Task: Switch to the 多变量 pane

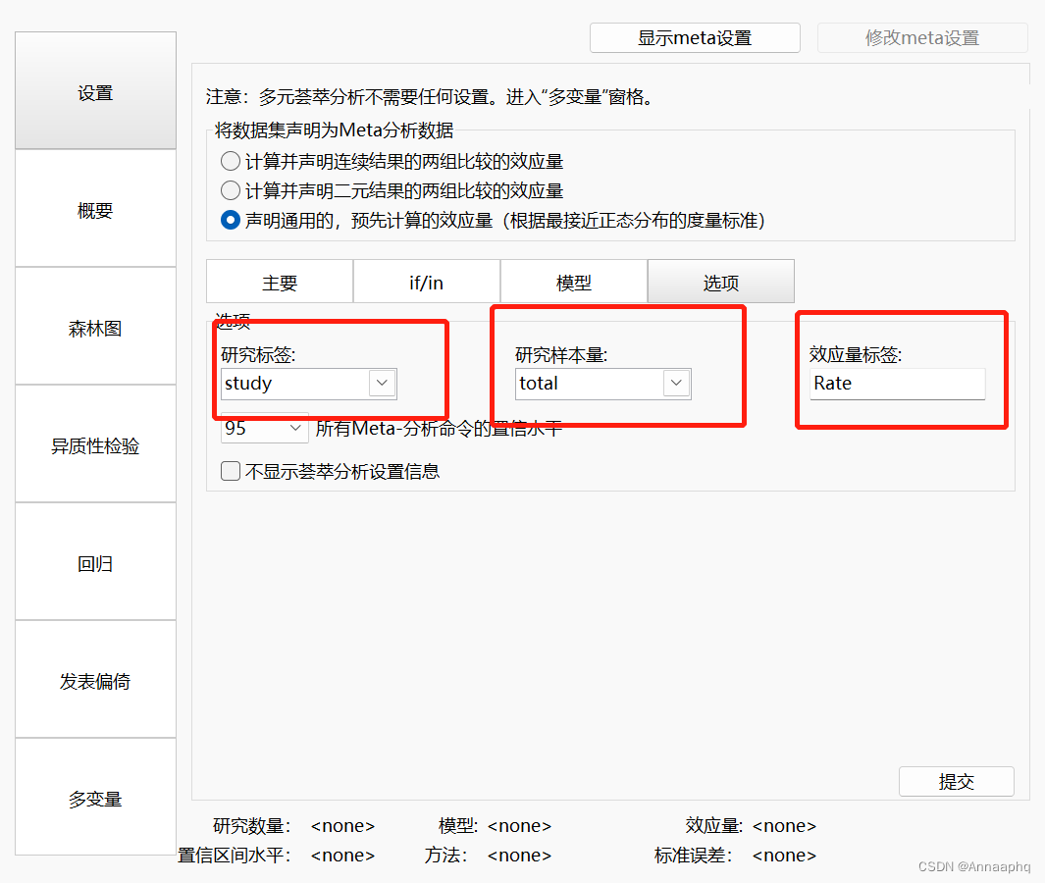Action: pyautogui.click(x=94, y=798)
